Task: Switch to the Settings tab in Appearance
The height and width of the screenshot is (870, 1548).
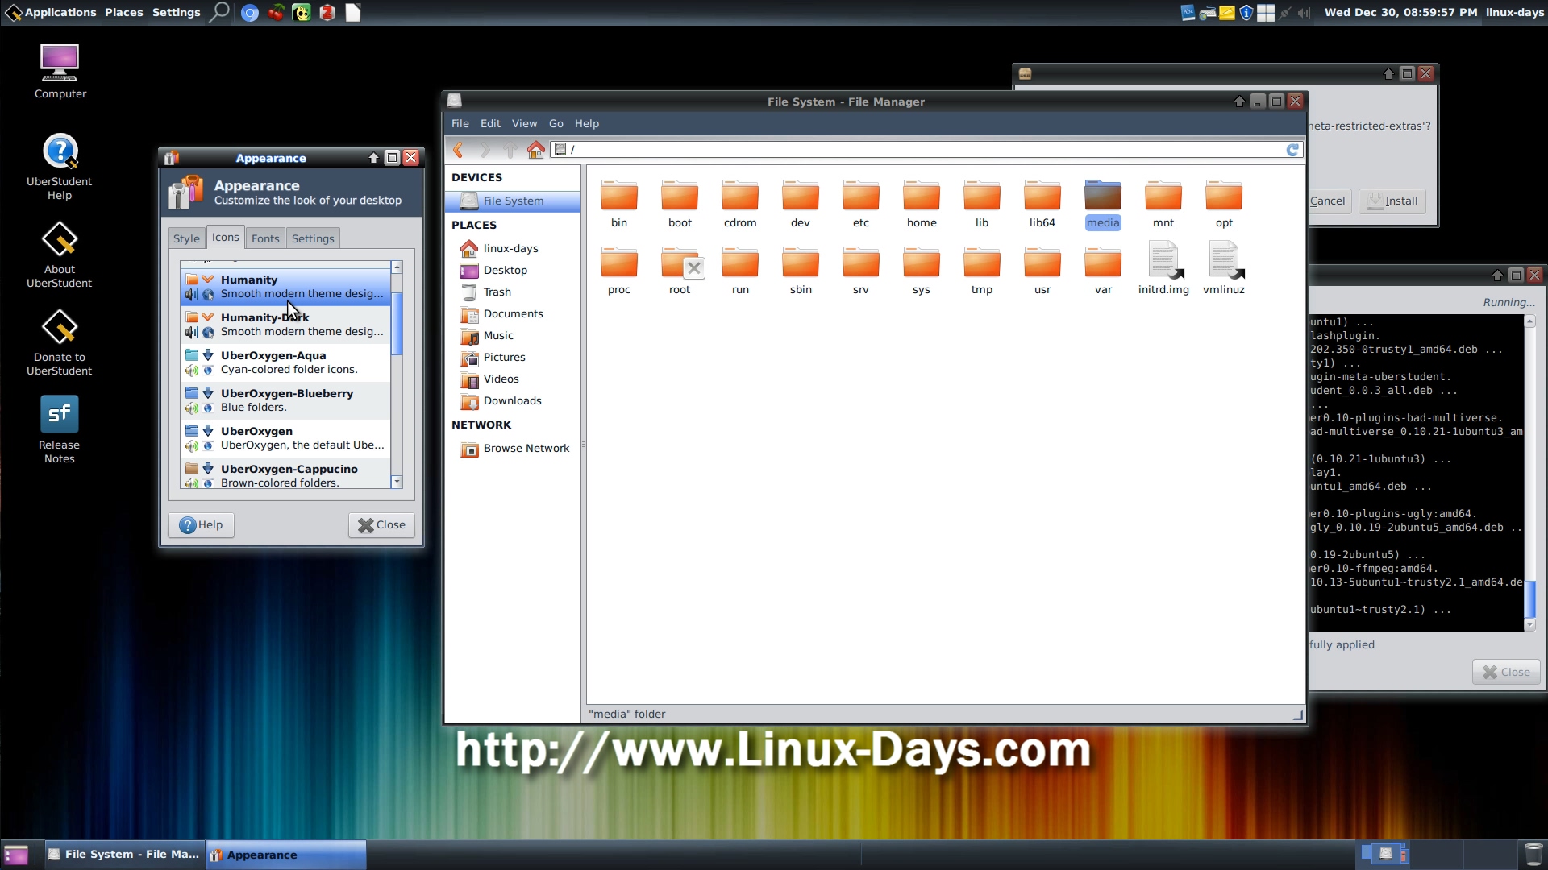Action: (313, 238)
